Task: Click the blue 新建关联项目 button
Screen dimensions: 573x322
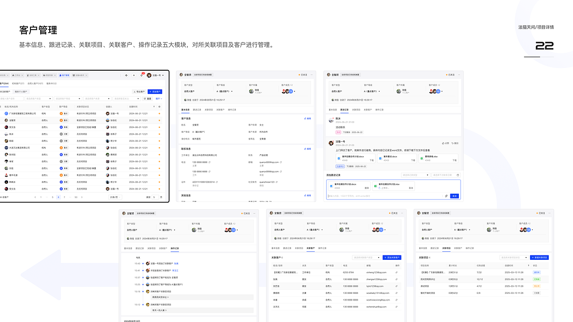Action: (539, 257)
